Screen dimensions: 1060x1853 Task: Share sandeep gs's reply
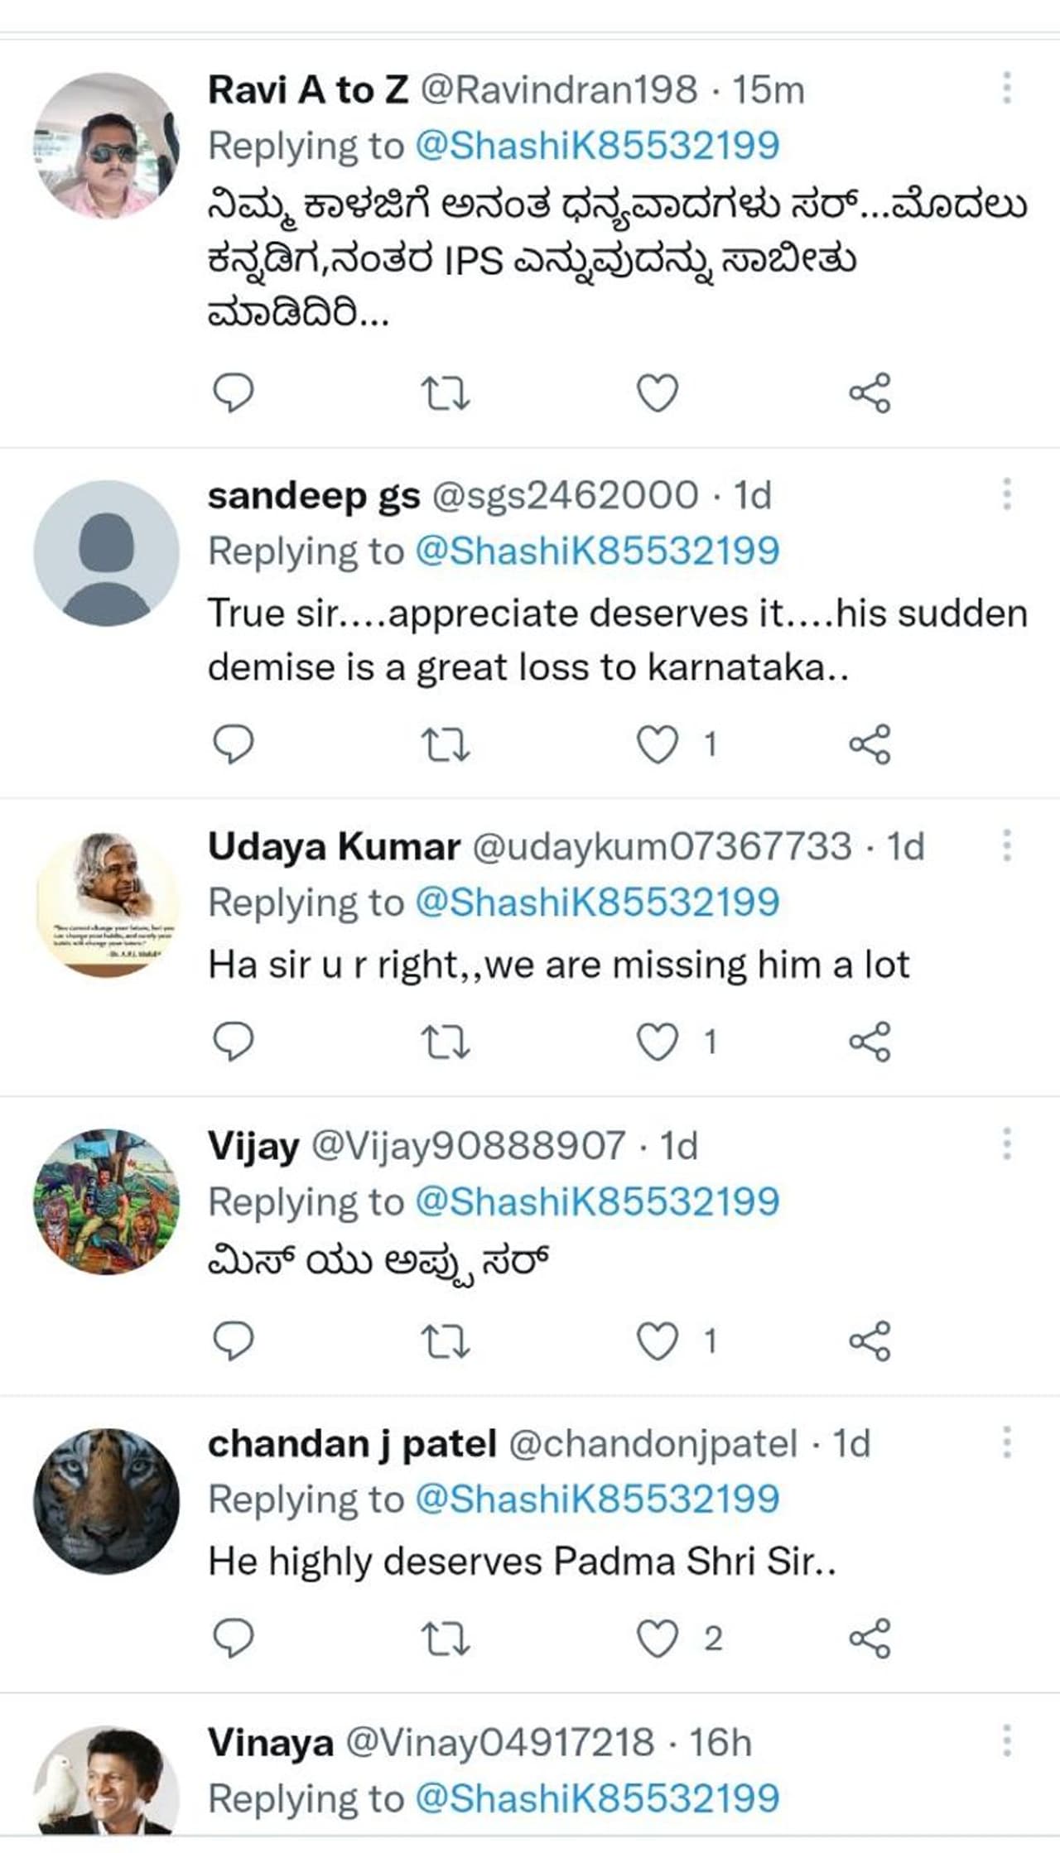873,744
